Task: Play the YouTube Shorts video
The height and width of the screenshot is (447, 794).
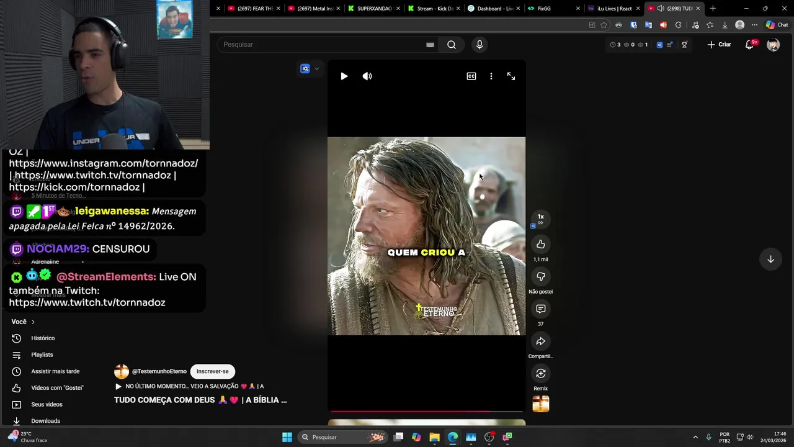Action: pos(344,76)
